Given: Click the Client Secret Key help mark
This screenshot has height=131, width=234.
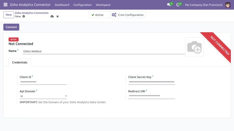Looking at the screenshot, I should click(x=153, y=76).
